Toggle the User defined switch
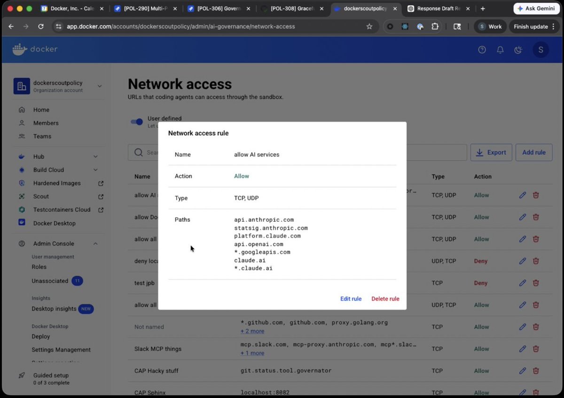The height and width of the screenshot is (398, 564). pyautogui.click(x=137, y=122)
